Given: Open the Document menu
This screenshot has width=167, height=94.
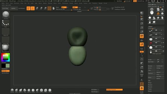Looking at the screenshot, I should click(17, 3).
